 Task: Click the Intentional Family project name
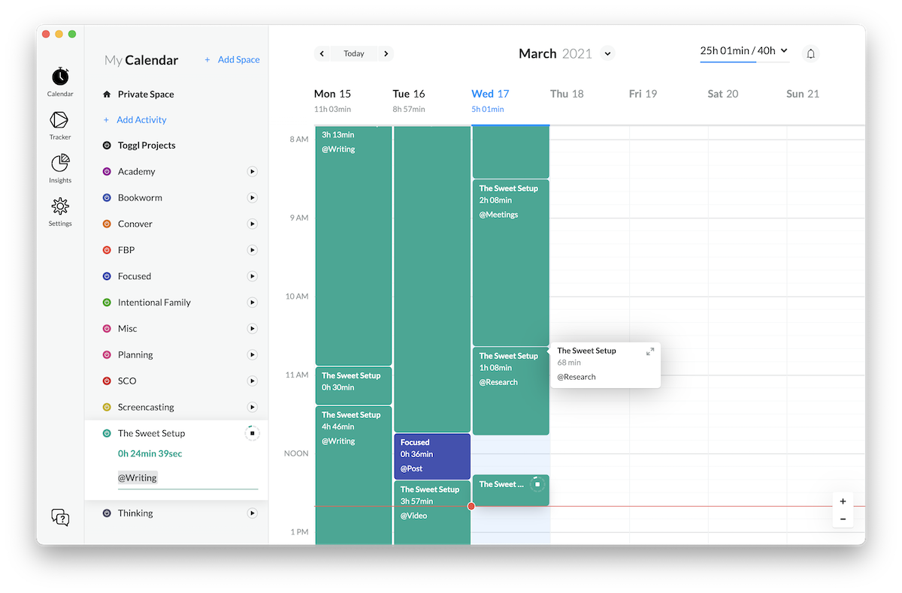tap(154, 303)
